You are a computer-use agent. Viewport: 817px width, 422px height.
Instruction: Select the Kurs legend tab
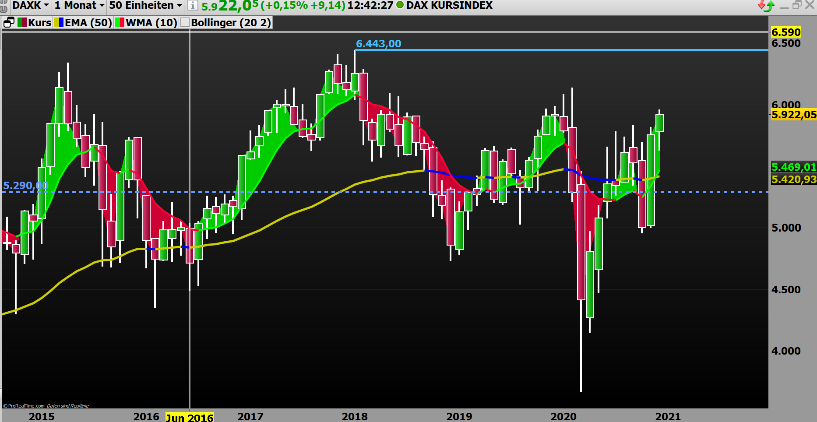point(40,22)
